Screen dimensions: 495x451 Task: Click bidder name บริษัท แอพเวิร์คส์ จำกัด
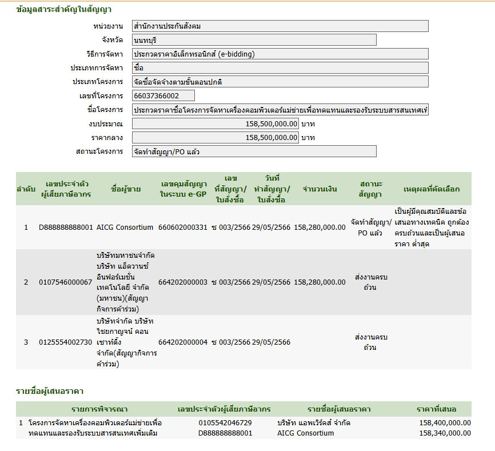pos(314,423)
